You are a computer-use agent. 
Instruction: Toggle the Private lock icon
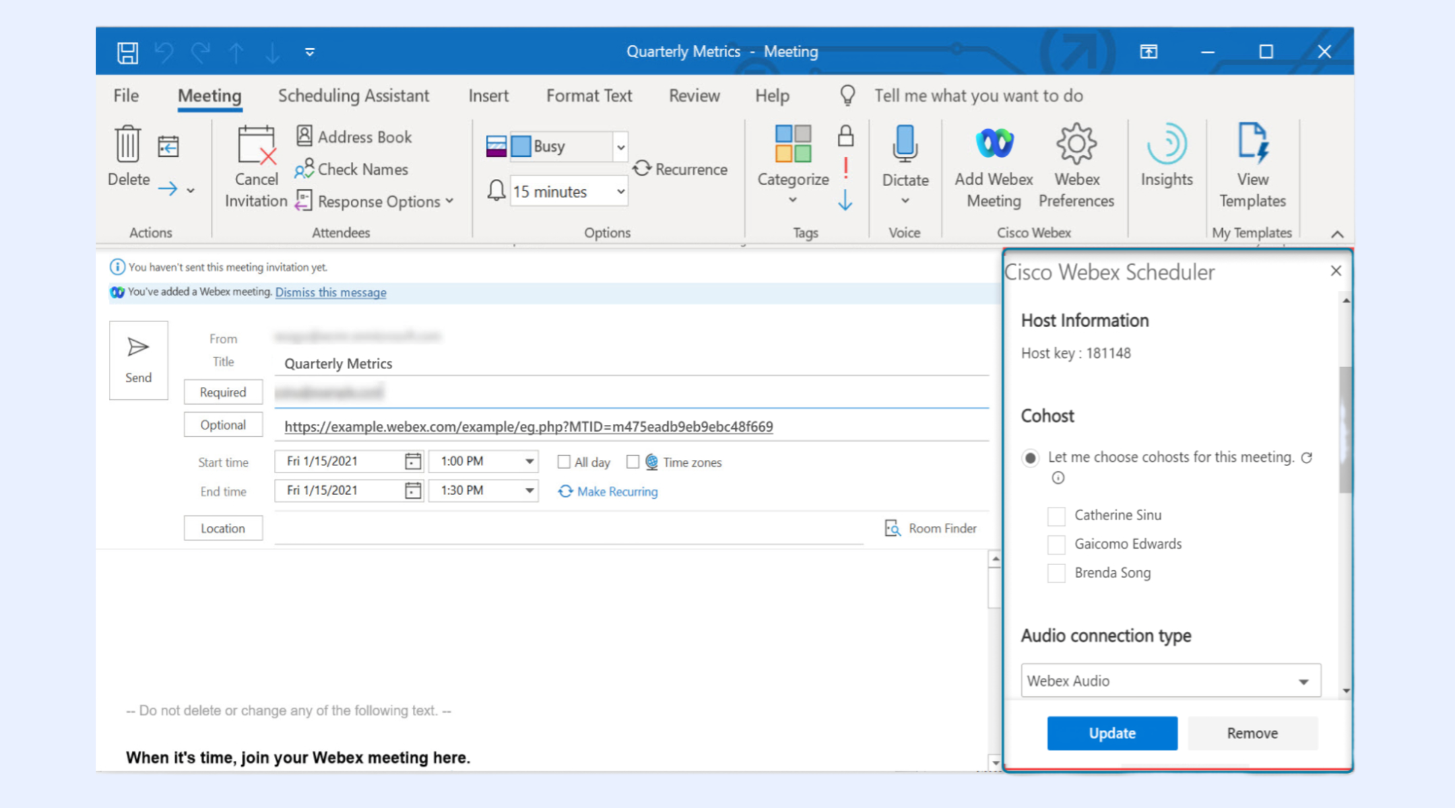pos(846,137)
